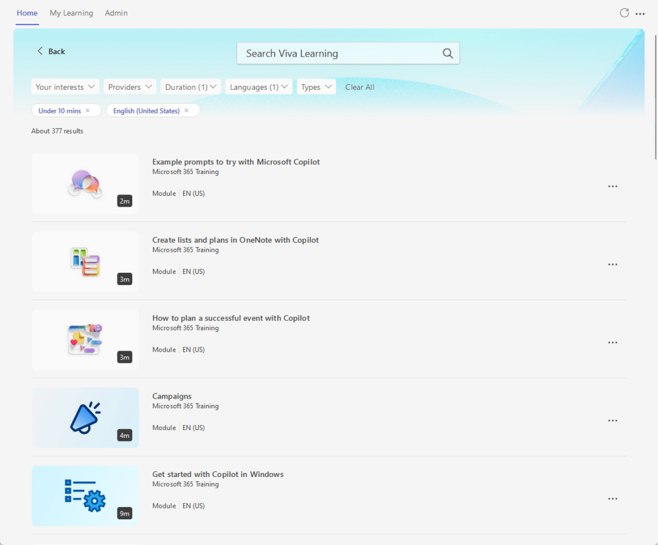Image resolution: width=658 pixels, height=545 pixels.
Task: Open the top-right more options ellipsis
Action: (640, 14)
